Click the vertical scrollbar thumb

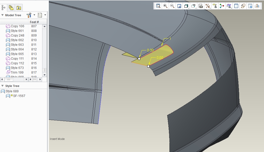(x=44, y=70)
